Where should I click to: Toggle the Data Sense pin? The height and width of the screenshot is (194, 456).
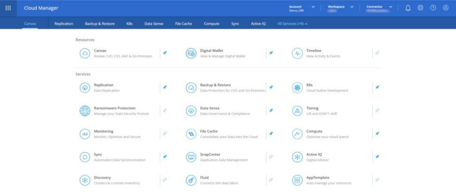[271, 111]
